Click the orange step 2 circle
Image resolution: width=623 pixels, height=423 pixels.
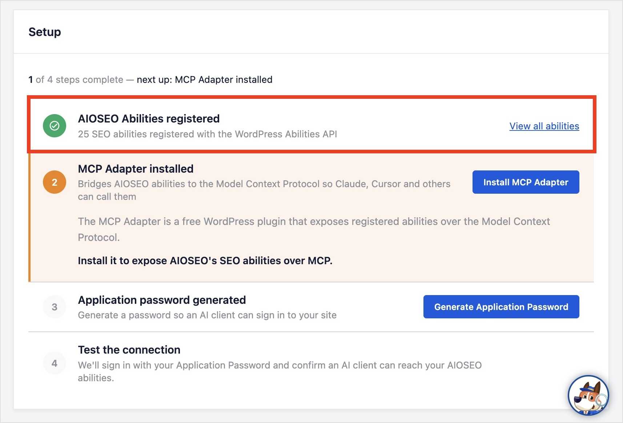(55, 182)
